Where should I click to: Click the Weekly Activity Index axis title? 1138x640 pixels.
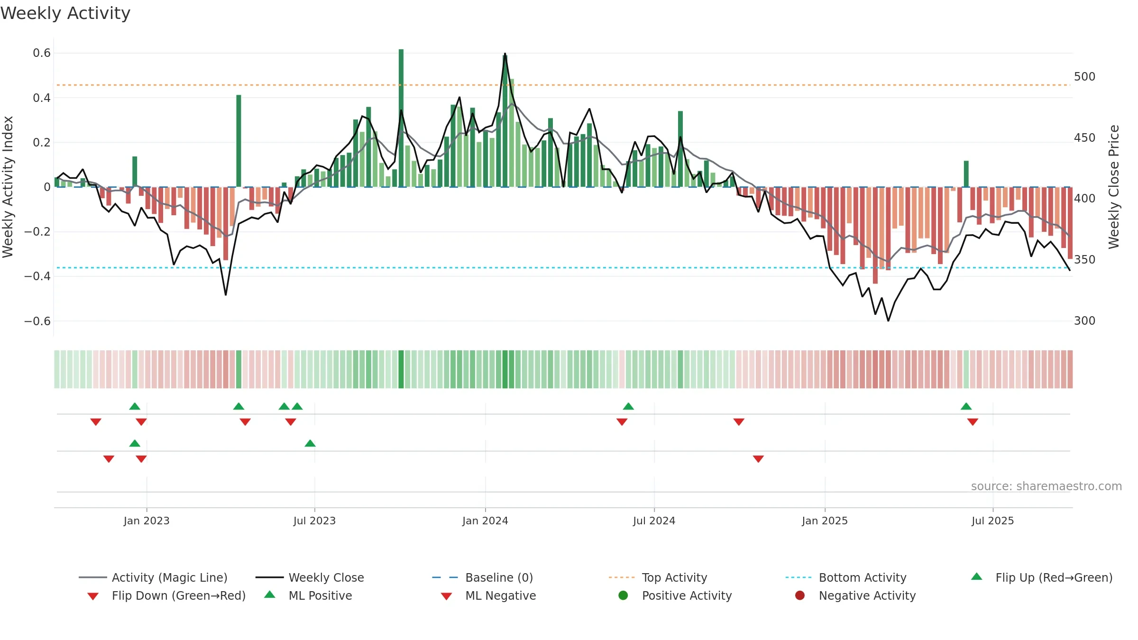(x=8, y=187)
